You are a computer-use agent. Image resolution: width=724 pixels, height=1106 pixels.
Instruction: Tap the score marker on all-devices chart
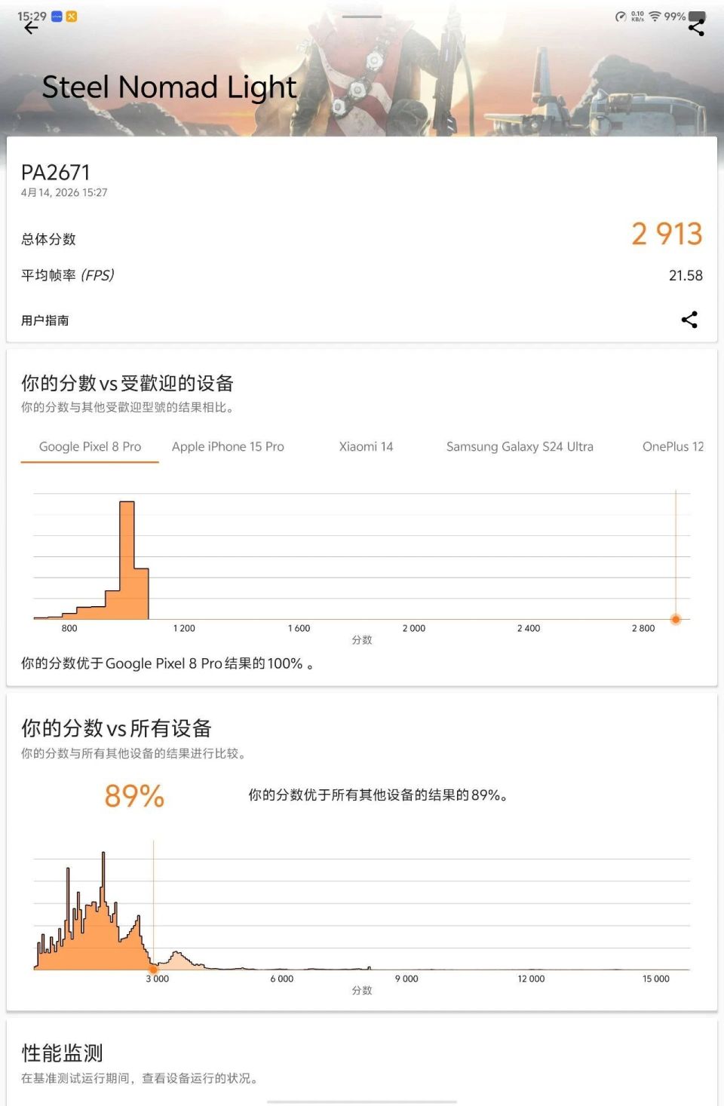click(x=153, y=970)
